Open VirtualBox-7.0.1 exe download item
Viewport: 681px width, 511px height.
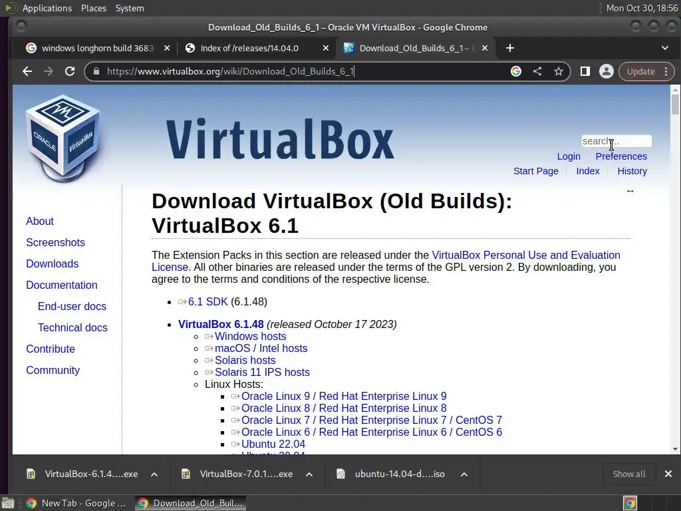(x=237, y=474)
